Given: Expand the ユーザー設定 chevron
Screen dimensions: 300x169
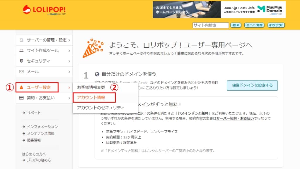Looking at the screenshot, I should click(x=69, y=88).
